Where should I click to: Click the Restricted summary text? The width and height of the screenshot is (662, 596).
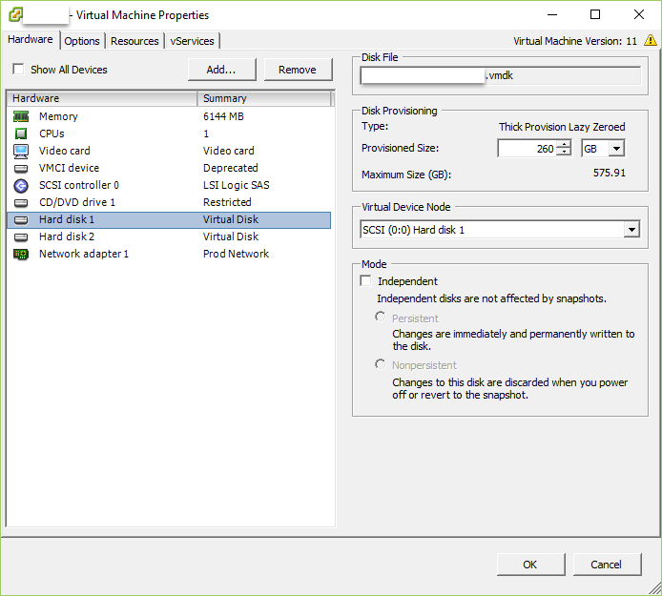click(x=227, y=202)
